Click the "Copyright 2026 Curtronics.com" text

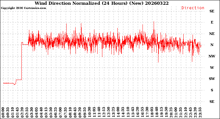click(x=23, y=8)
